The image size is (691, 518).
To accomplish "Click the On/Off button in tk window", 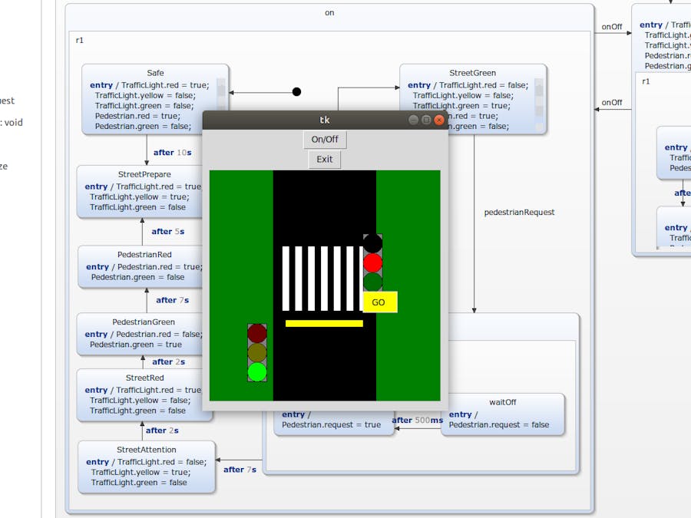I will [325, 140].
